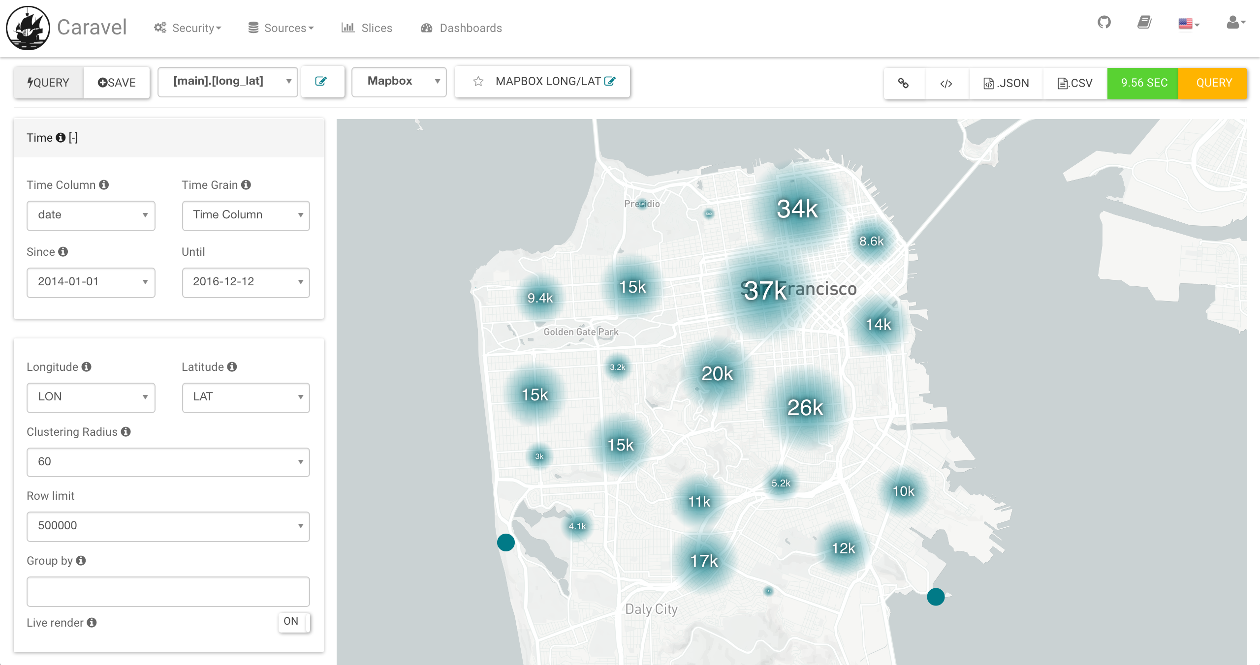Open the Clustering Radius dropdown
This screenshot has height=665, width=1260.
point(168,462)
